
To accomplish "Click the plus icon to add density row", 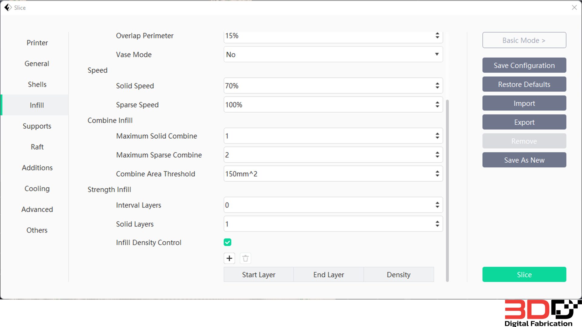I will point(229,258).
